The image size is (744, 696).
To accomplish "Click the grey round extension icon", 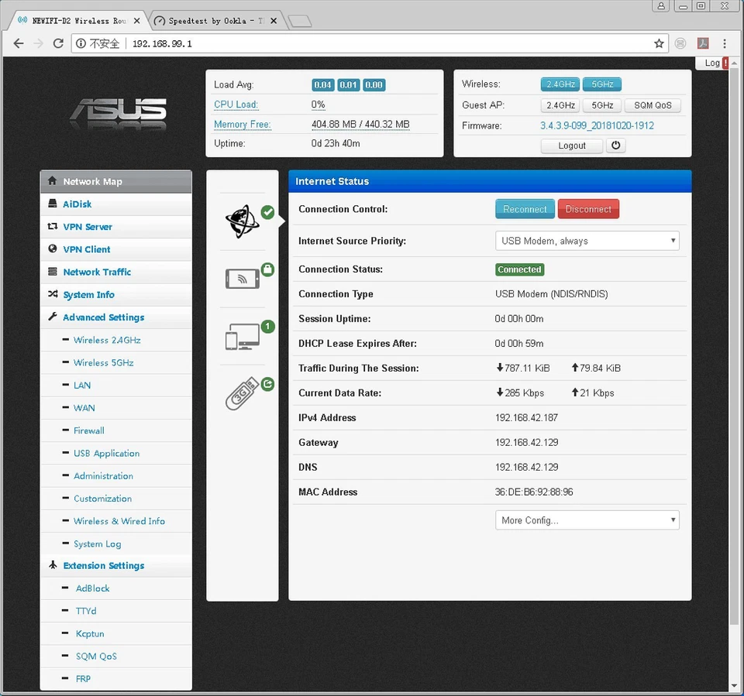I will coord(680,43).
